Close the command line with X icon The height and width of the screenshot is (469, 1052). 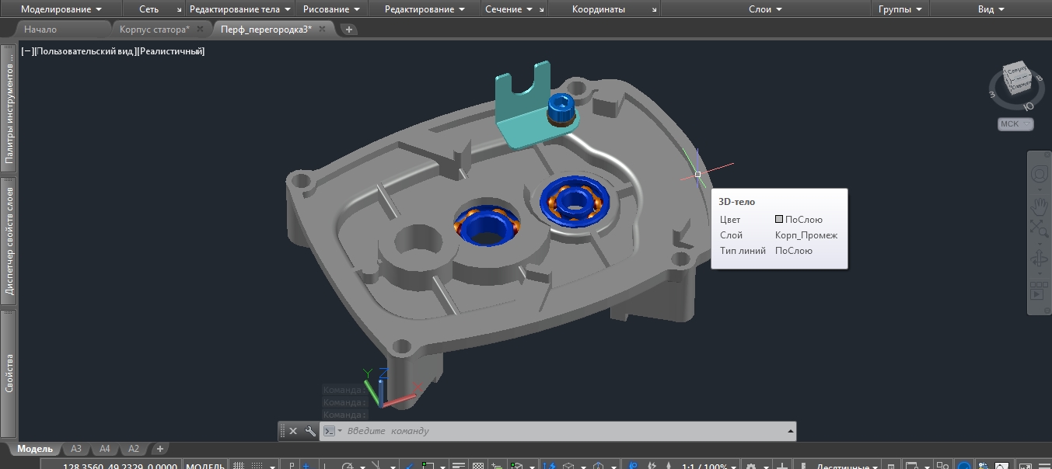click(x=293, y=431)
